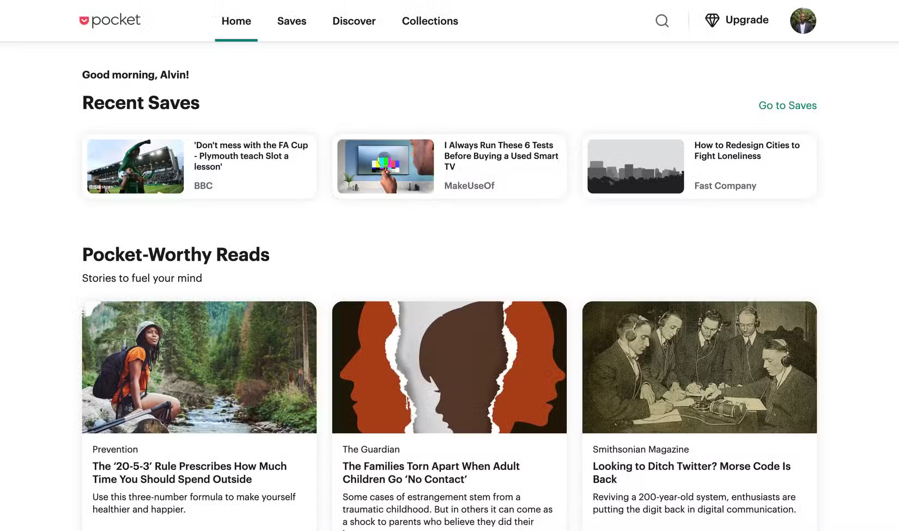The image size is (899, 531).
Task: Open the Used Smart TV tests thumbnail
Action: (x=385, y=166)
